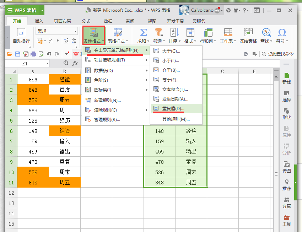Open the 表格样式 table style tool

point(118,36)
